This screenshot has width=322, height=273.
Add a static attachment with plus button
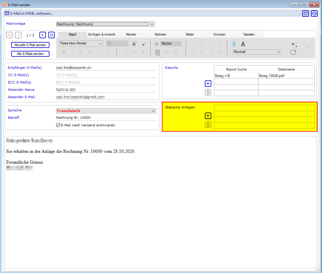pyautogui.click(x=208, y=116)
